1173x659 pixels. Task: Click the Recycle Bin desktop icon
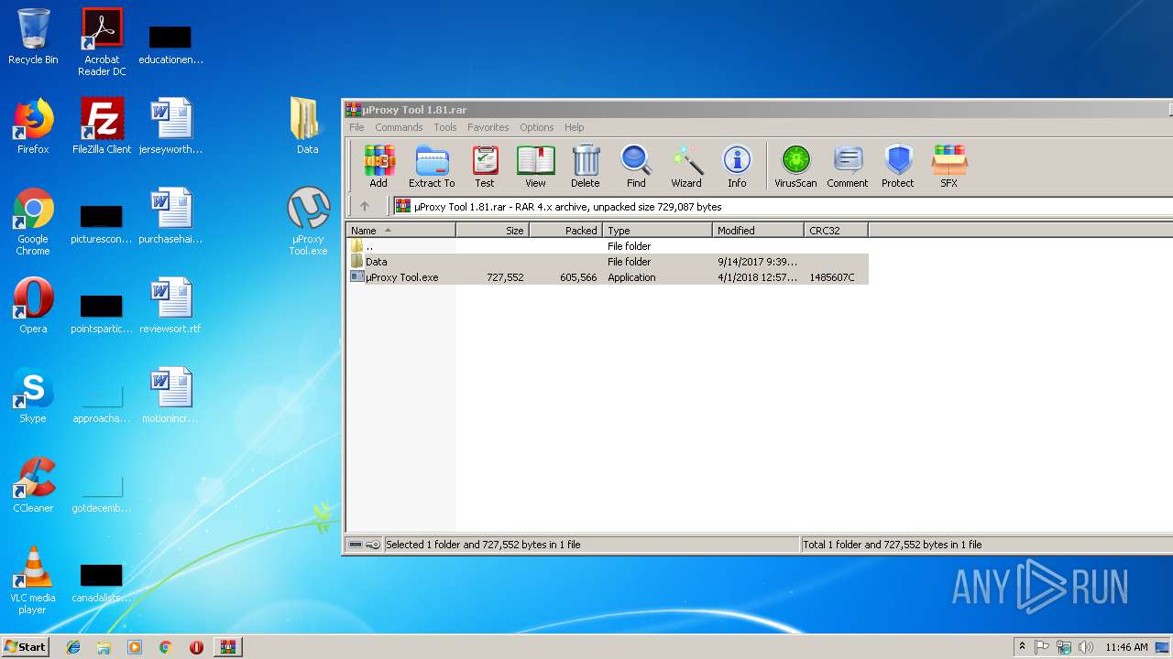click(33, 37)
